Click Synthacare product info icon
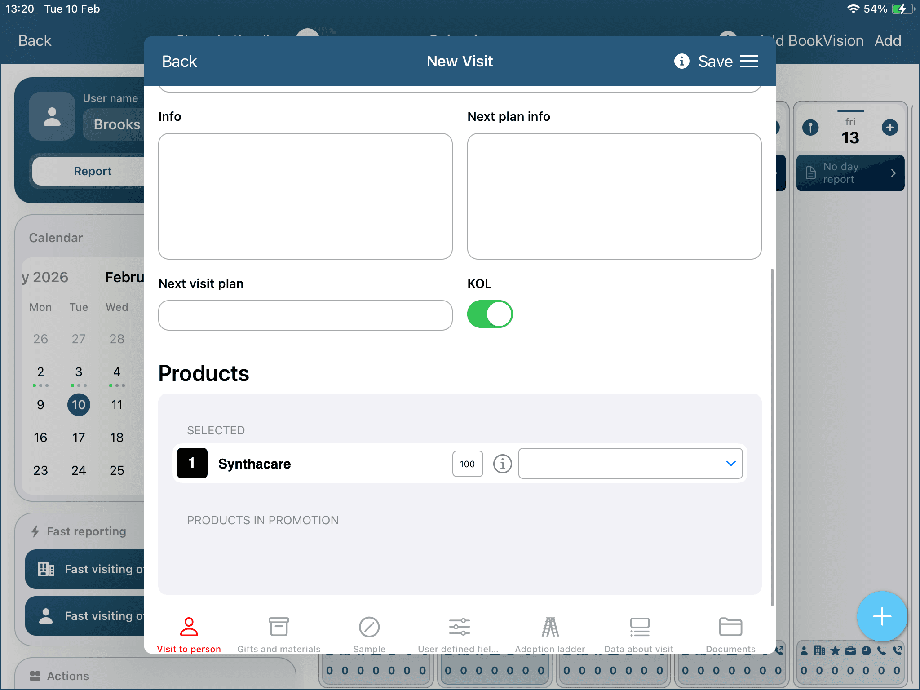 (502, 464)
